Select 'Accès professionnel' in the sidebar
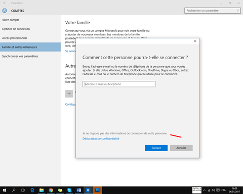This screenshot has width=243, height=194. [15, 38]
